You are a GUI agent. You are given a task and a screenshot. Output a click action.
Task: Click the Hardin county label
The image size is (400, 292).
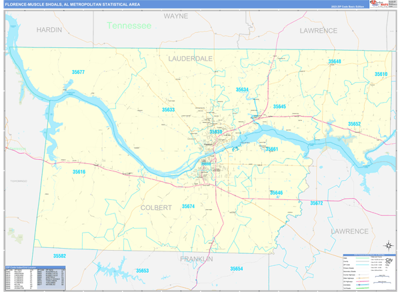tap(49, 30)
